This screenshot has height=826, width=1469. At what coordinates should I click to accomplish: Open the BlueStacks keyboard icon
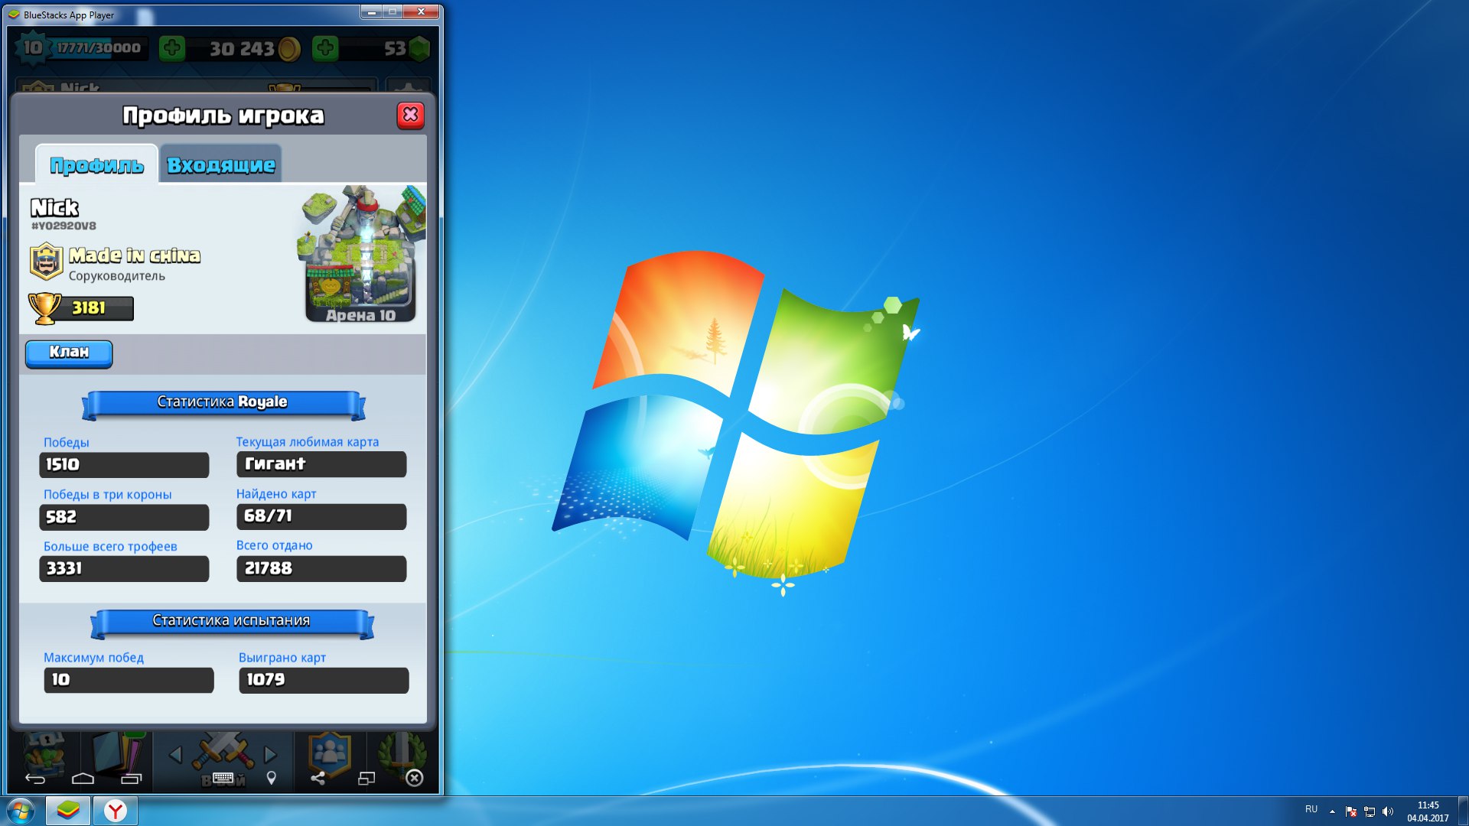tap(223, 778)
